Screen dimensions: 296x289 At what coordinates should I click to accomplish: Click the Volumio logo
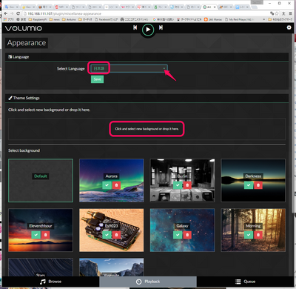tap(24, 28)
